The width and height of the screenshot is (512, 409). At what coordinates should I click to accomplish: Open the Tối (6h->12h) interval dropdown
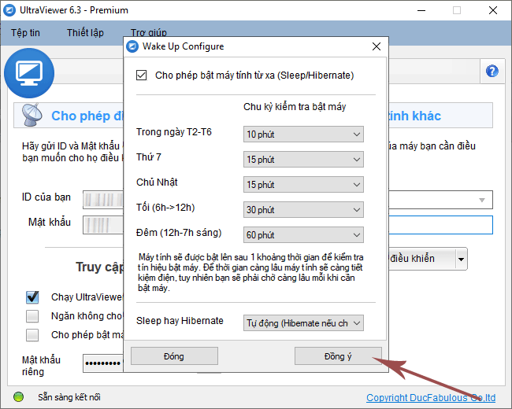click(x=303, y=210)
